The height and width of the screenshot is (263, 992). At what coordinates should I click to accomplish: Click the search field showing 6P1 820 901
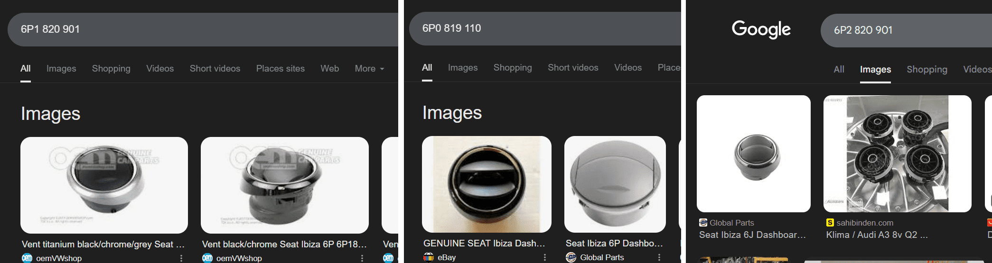tap(204, 29)
